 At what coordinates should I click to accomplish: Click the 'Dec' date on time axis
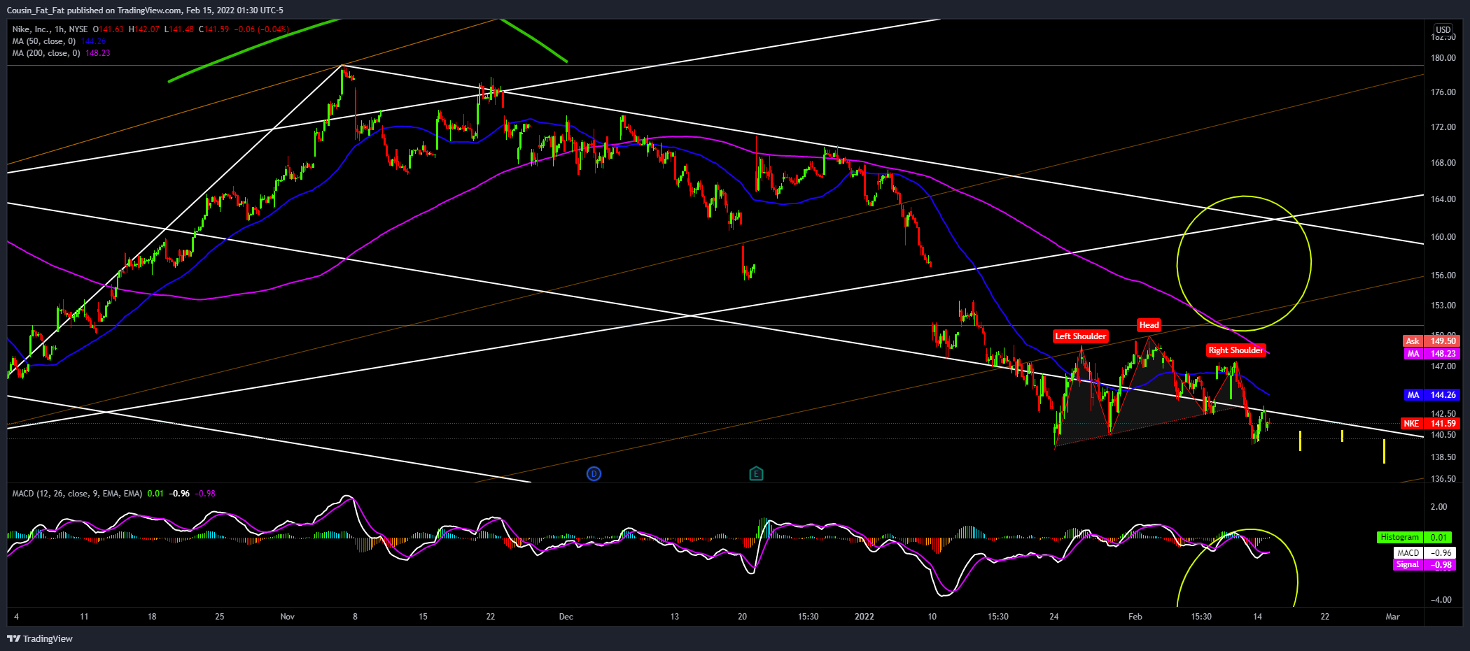(566, 617)
